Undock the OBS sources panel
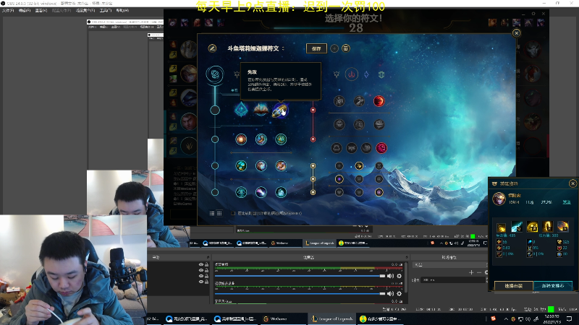 point(208,257)
